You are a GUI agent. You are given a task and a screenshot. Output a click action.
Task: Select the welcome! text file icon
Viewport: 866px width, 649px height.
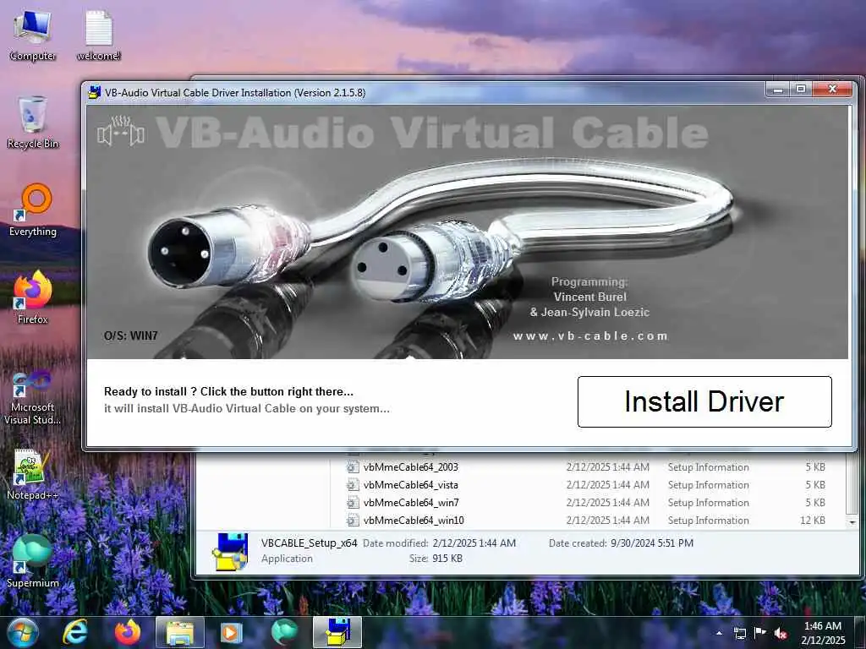coord(98,36)
